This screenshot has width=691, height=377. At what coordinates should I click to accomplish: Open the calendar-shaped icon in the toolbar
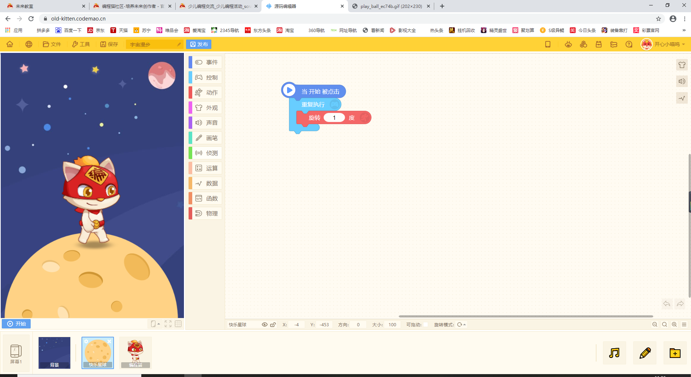click(599, 44)
